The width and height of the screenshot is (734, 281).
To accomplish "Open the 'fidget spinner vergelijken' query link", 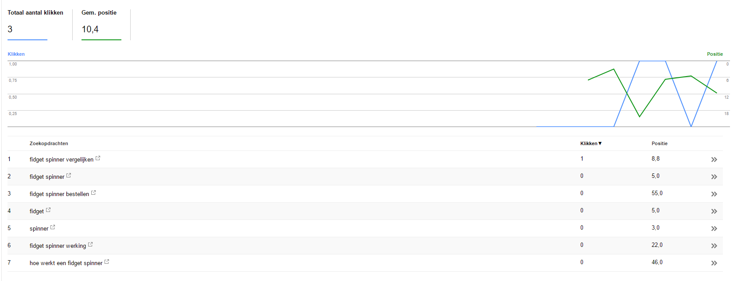I will coord(62,159).
